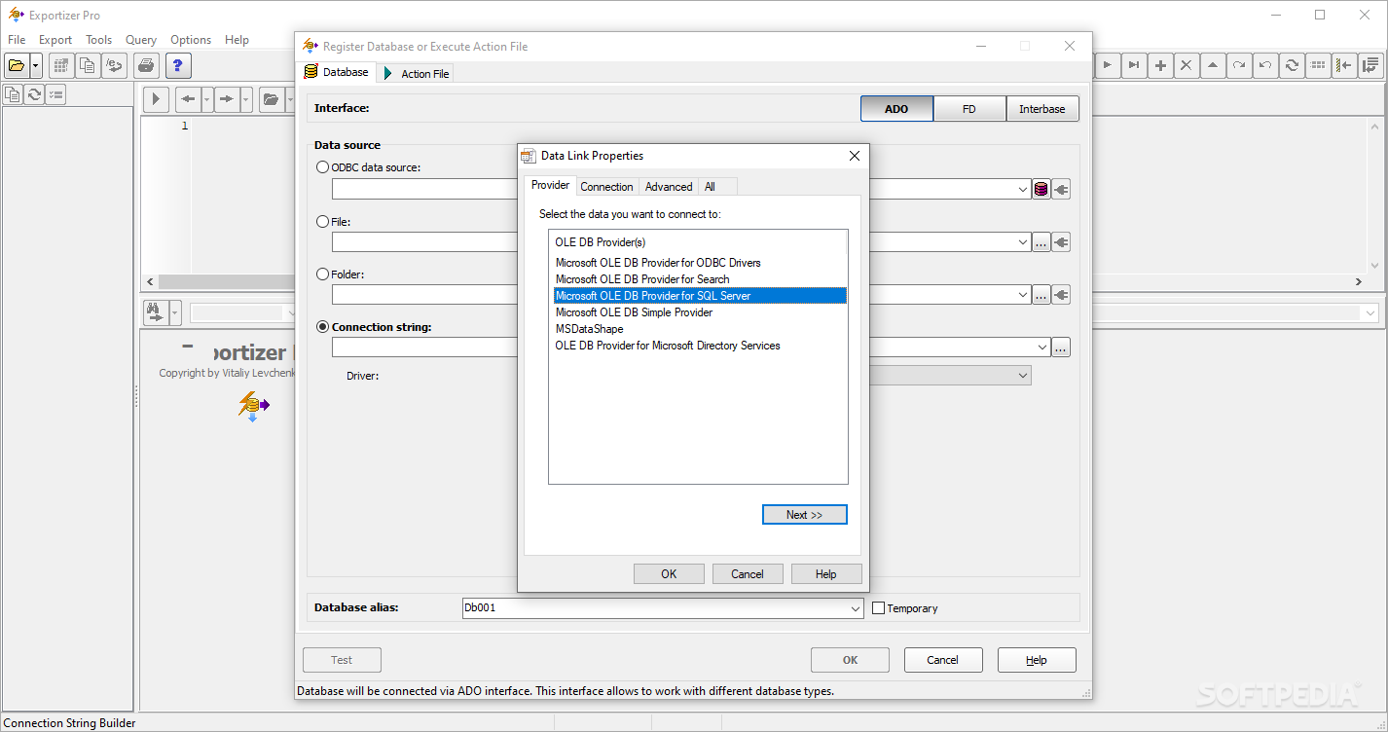Click Help in Data Link Properties dialog
The height and width of the screenshot is (732, 1388).
point(826,574)
